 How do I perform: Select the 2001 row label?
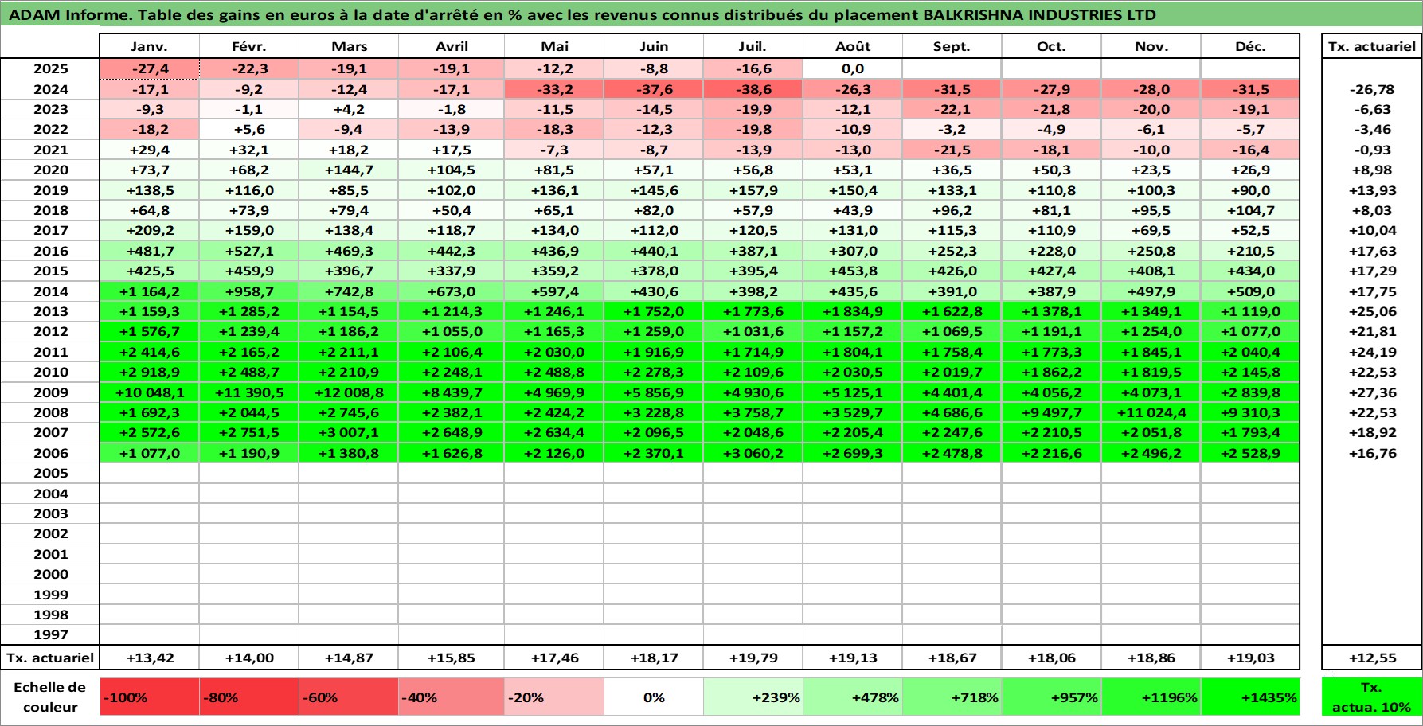[x=50, y=554]
